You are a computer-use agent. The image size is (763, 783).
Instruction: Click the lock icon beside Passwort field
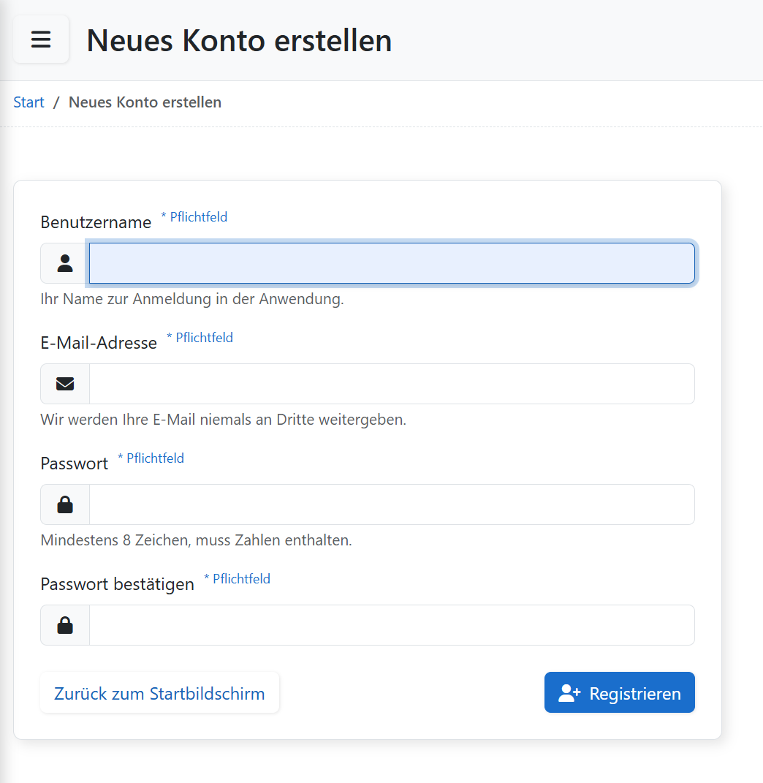click(x=64, y=504)
